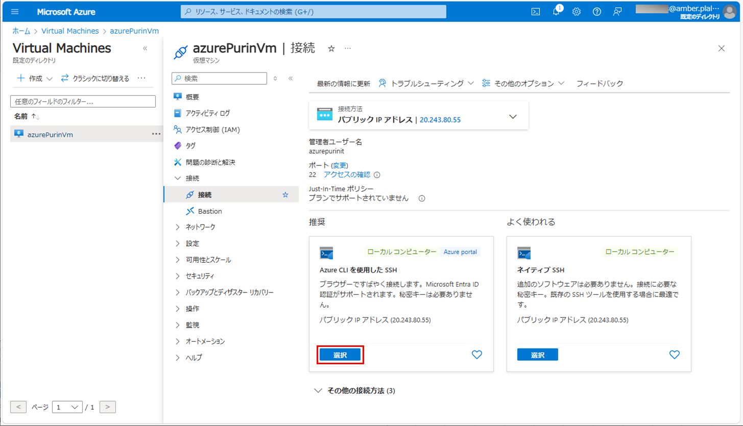Expand the 設定 menu group
The image size is (743, 426).
[178, 243]
